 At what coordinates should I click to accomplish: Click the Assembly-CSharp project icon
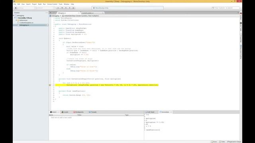[x=17, y=18]
